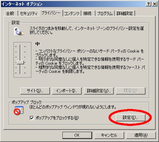This screenshot has width=159, height=142.
Task: Open pop-up blocker 設定(E)... button
Action: (131, 118)
